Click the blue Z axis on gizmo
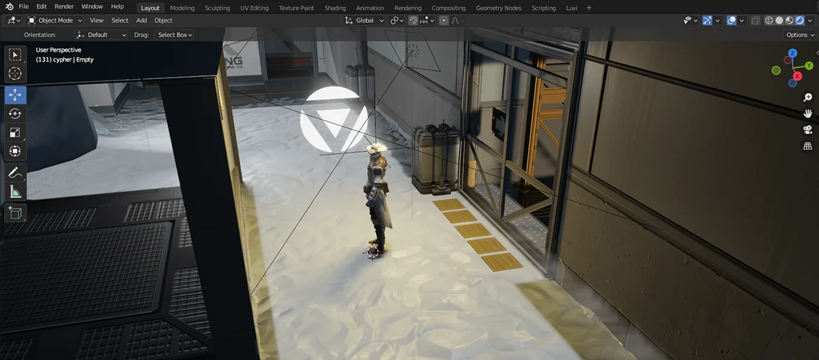819x360 pixels. (792, 53)
